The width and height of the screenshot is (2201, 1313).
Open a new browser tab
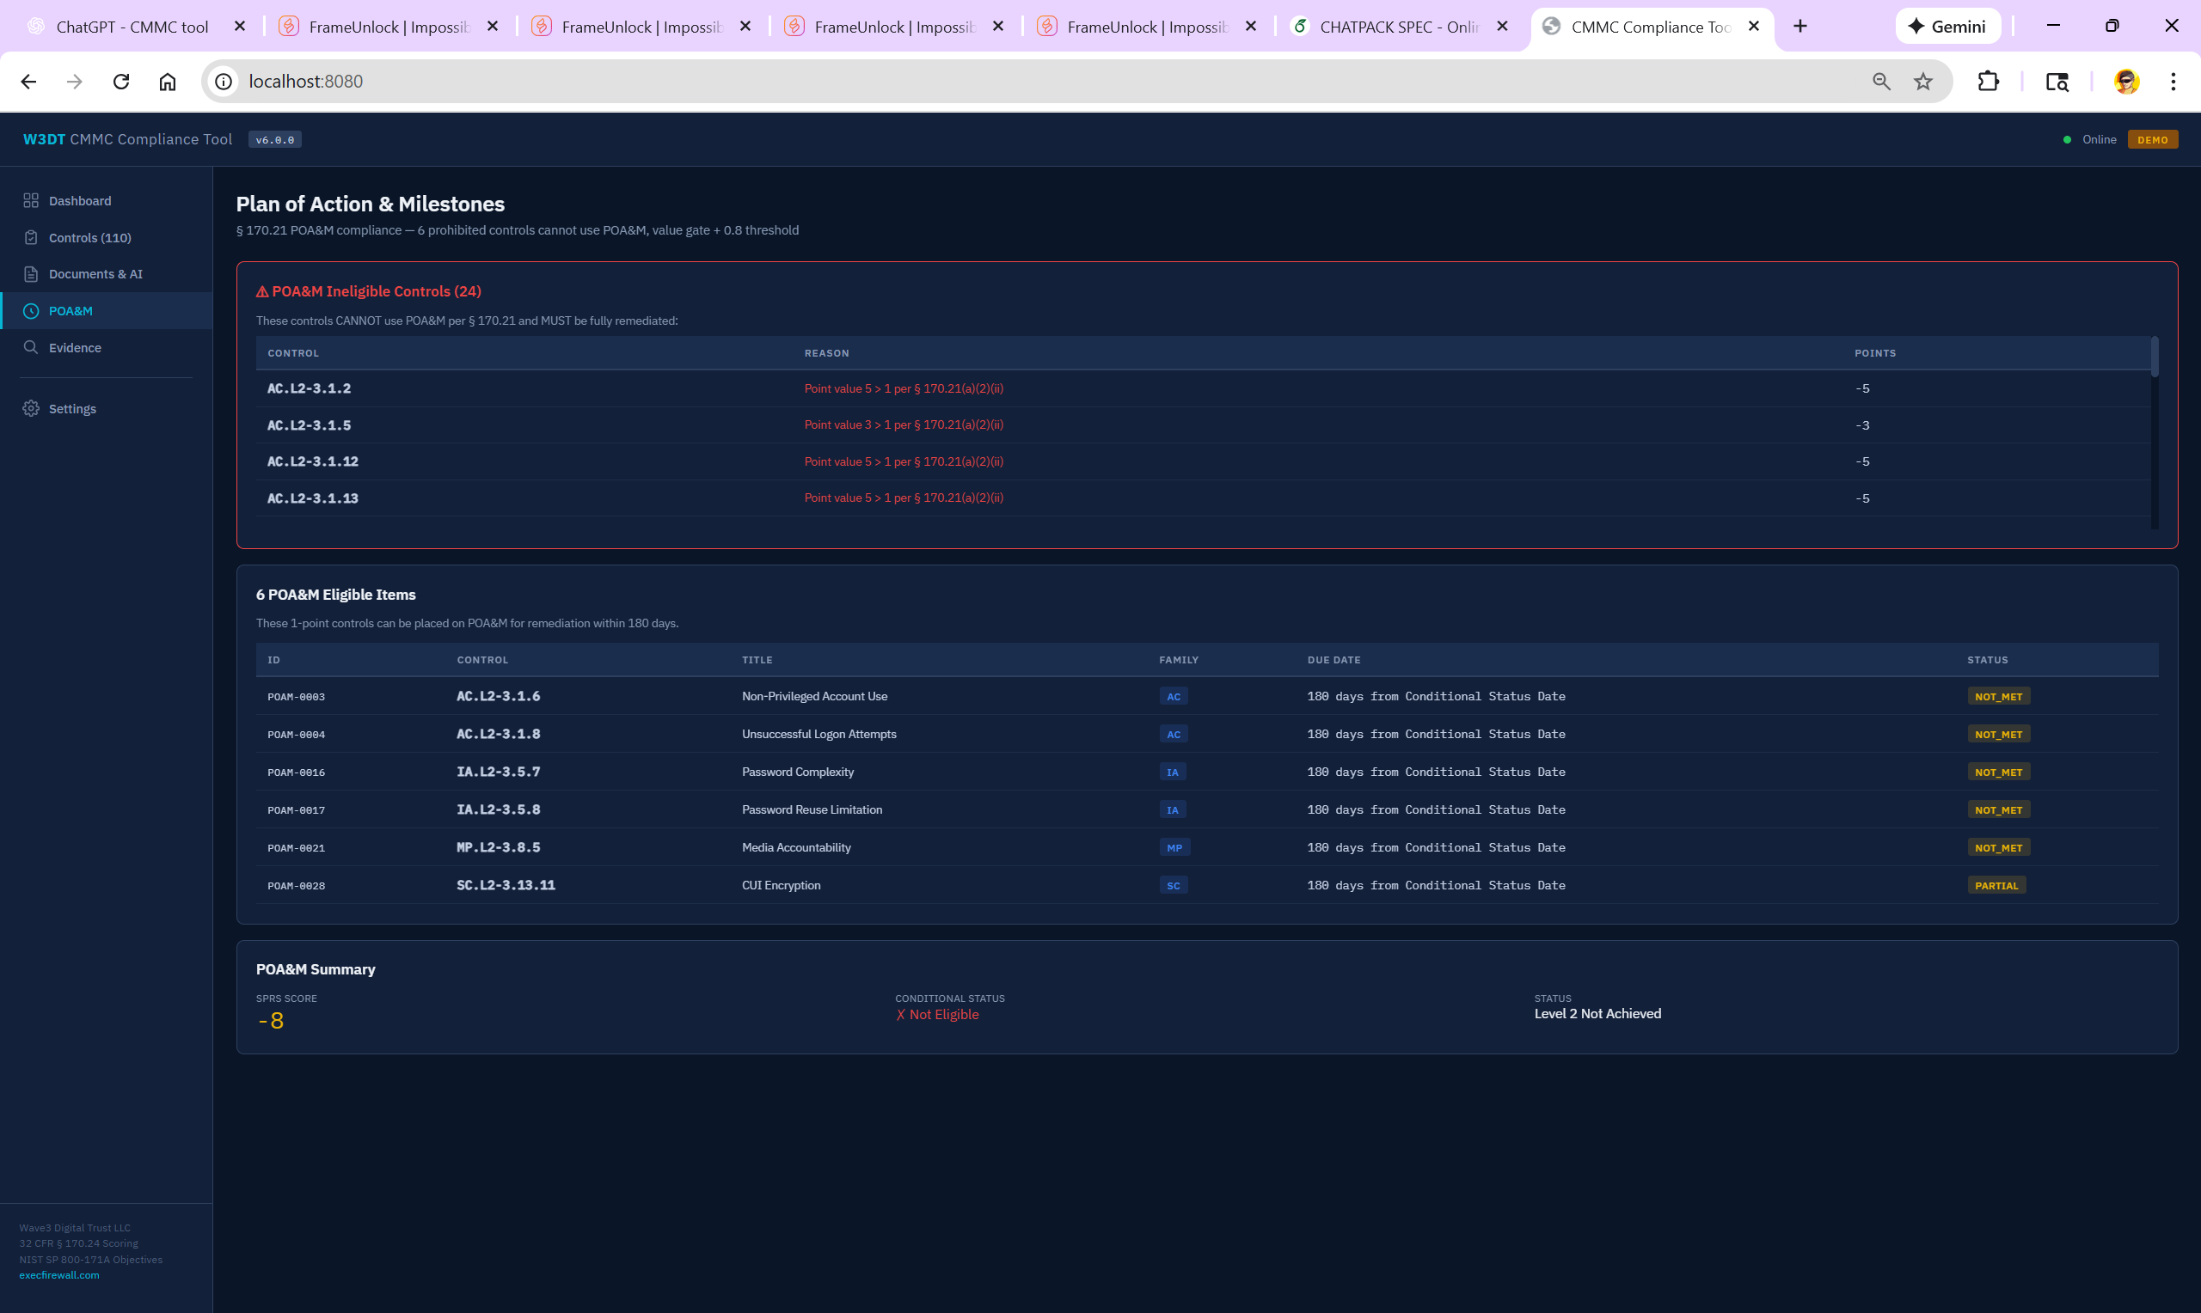tap(1800, 27)
